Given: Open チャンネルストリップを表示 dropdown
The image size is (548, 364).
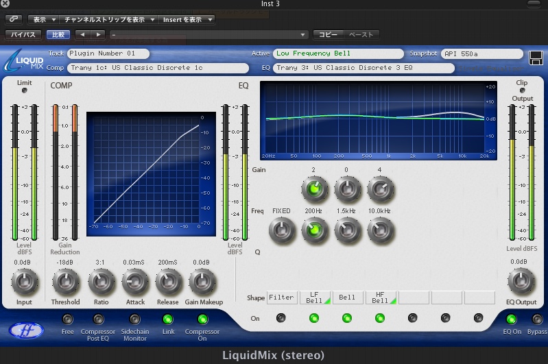Looking at the screenshot, I should (x=108, y=20).
